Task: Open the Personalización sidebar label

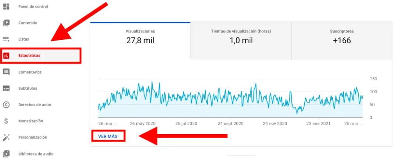Action: (x=33, y=137)
